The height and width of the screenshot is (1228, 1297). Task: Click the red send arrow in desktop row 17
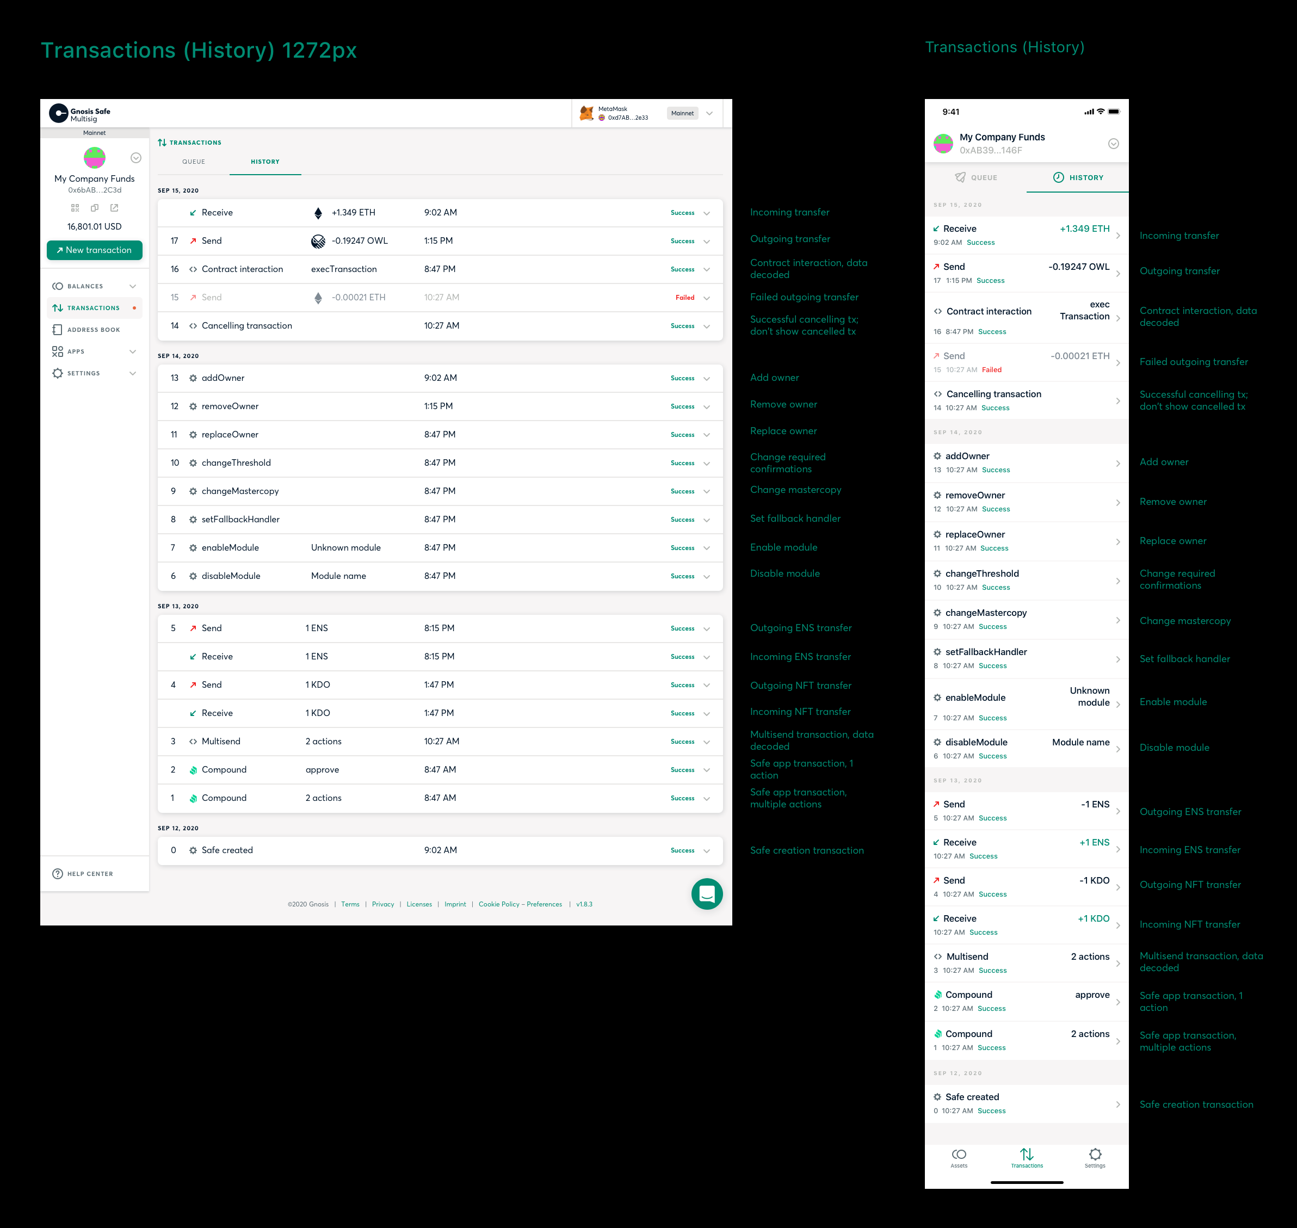[193, 241]
